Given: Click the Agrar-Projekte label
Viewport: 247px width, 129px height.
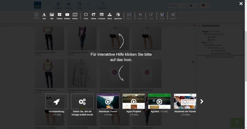Looking at the screenshot, I should pos(133,112).
